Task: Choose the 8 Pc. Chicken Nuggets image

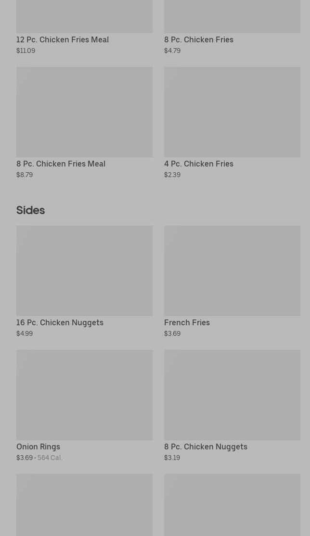Action: pos(232,395)
